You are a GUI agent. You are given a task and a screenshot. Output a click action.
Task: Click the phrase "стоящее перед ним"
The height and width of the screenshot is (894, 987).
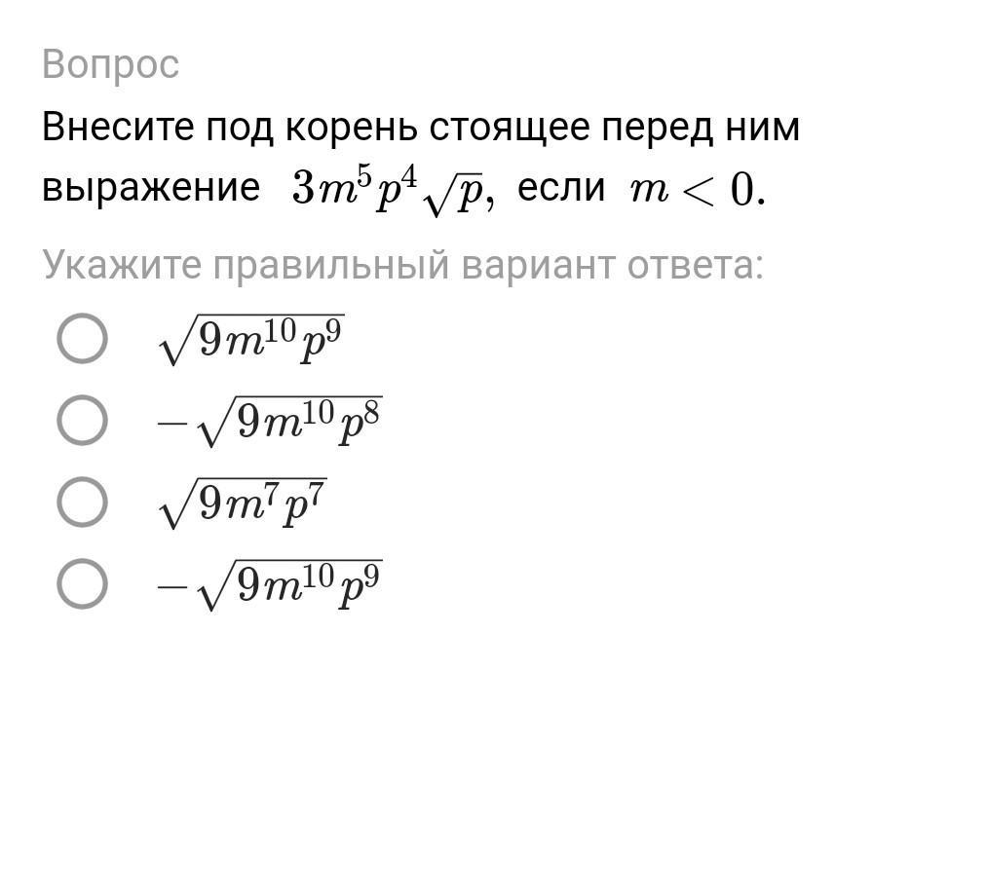(615, 129)
